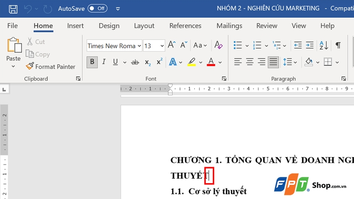The width and height of the screenshot is (354, 199).
Task: Open the Clipboard pane launcher
Action: (78, 79)
